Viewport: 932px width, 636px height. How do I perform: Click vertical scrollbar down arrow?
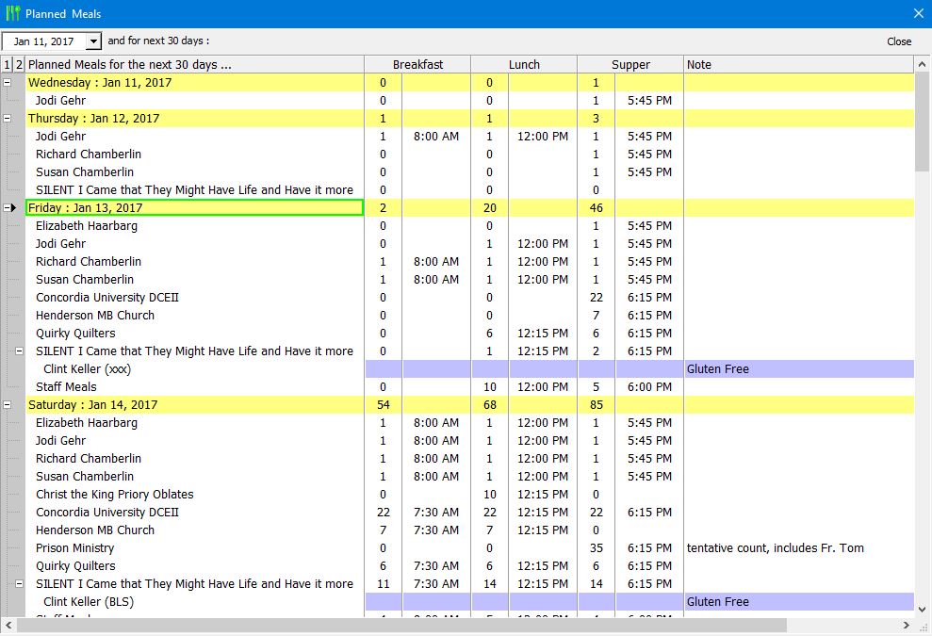click(922, 610)
